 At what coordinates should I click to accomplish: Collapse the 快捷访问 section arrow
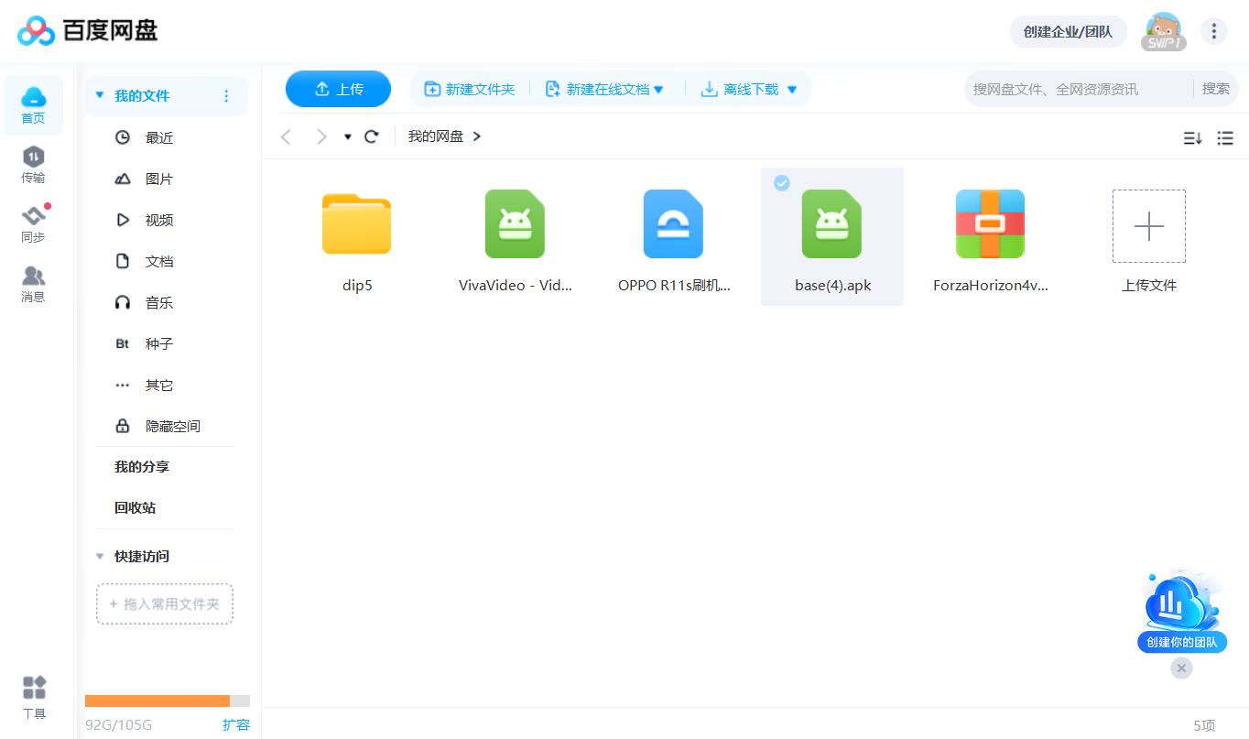(x=100, y=557)
